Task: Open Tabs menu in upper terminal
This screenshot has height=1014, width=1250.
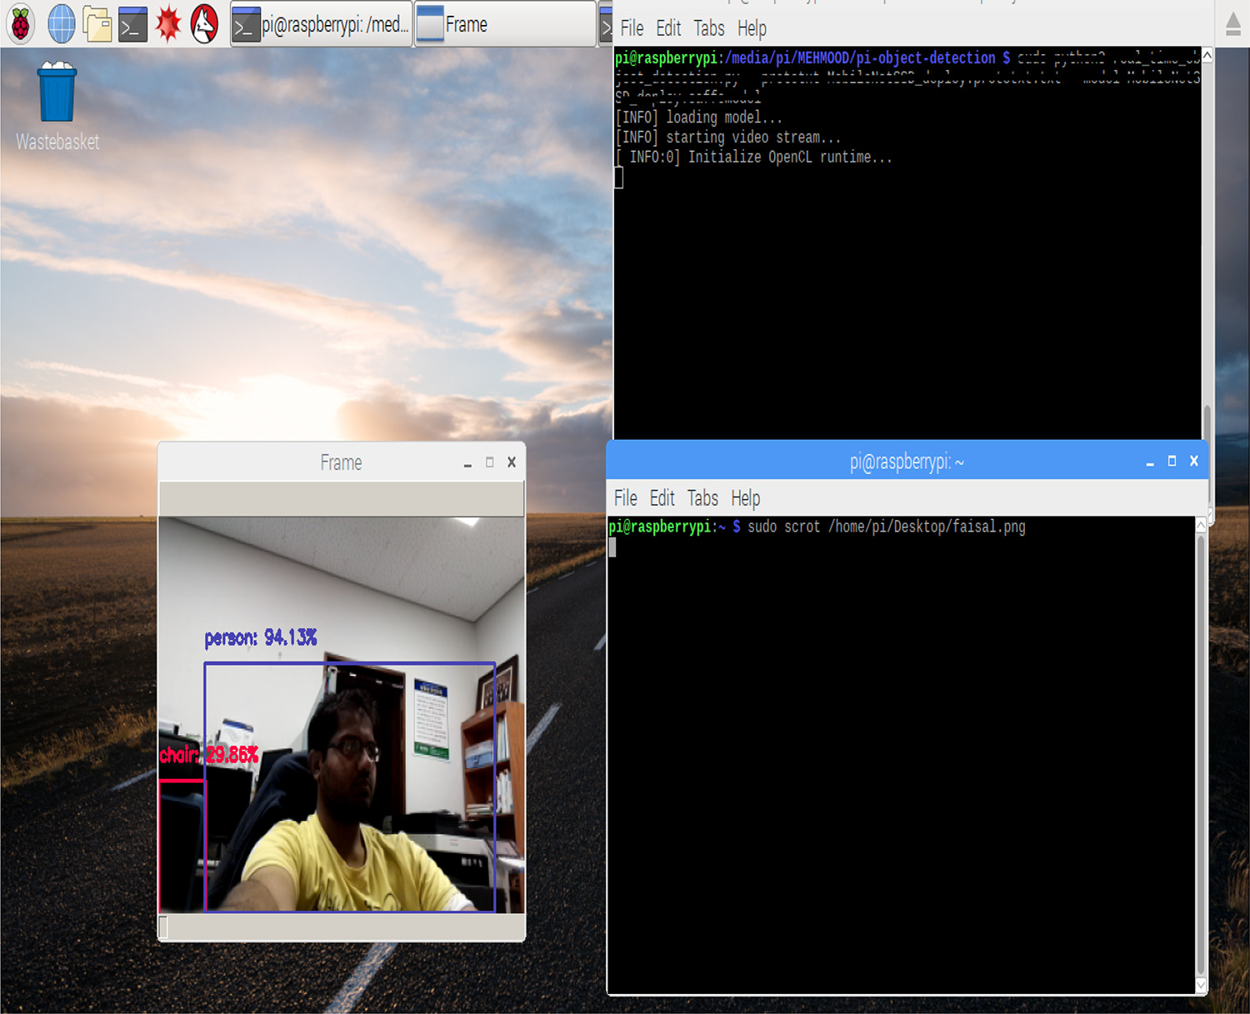Action: 709,28
